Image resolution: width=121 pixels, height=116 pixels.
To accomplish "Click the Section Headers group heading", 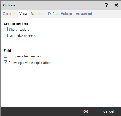I will [x=16, y=24].
